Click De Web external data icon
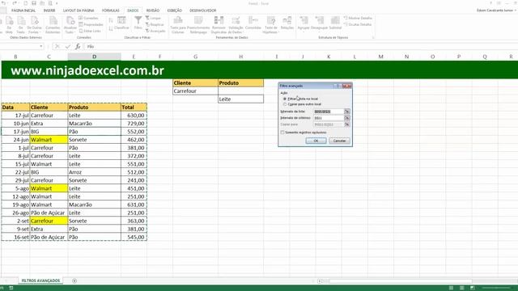Screen dimensions: 518x291 pyautogui.click(x=9, y=25)
